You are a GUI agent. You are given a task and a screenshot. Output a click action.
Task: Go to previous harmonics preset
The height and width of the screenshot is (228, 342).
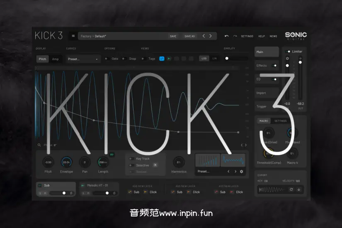pyautogui.click(x=228, y=172)
